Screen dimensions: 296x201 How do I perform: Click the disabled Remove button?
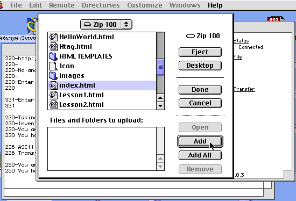click(200, 169)
